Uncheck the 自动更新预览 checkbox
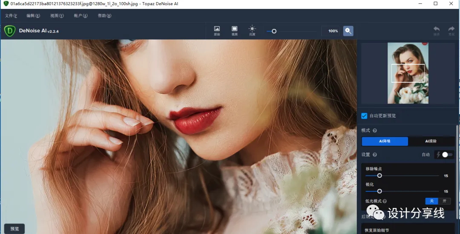This screenshot has height=234, width=460. [364, 116]
